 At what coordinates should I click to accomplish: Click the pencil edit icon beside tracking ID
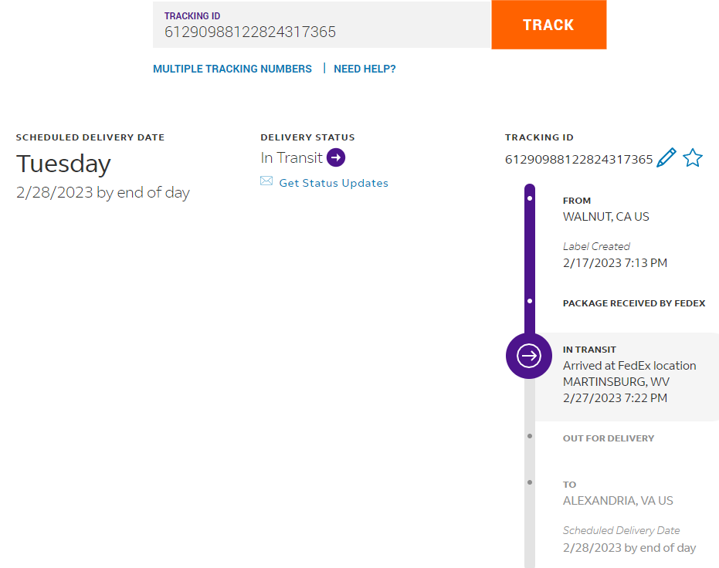click(666, 158)
